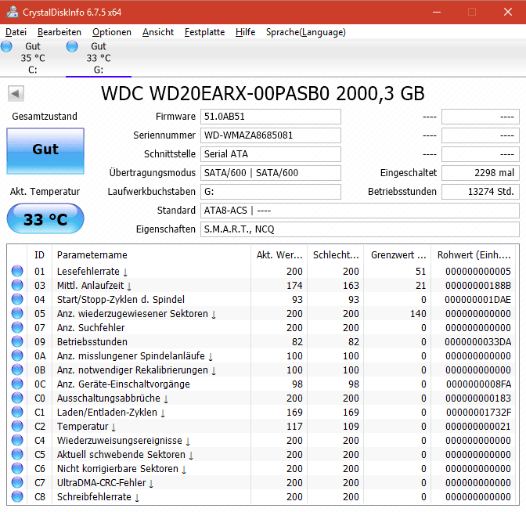Select raw value 0000000033DA
Image resolution: width=526 pixels, height=512 pixels.
pos(478,341)
